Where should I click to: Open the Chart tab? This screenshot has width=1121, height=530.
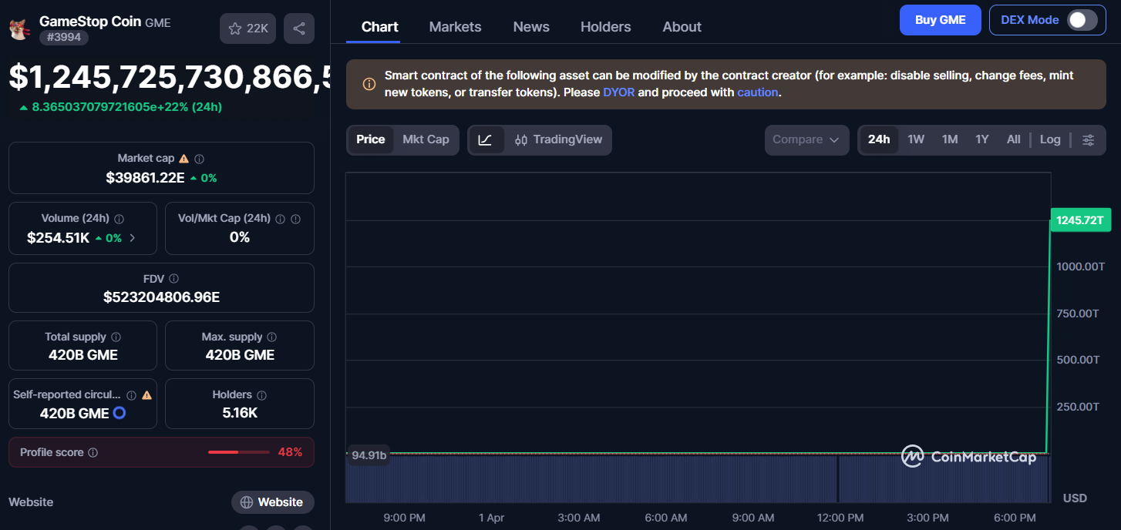(x=380, y=27)
